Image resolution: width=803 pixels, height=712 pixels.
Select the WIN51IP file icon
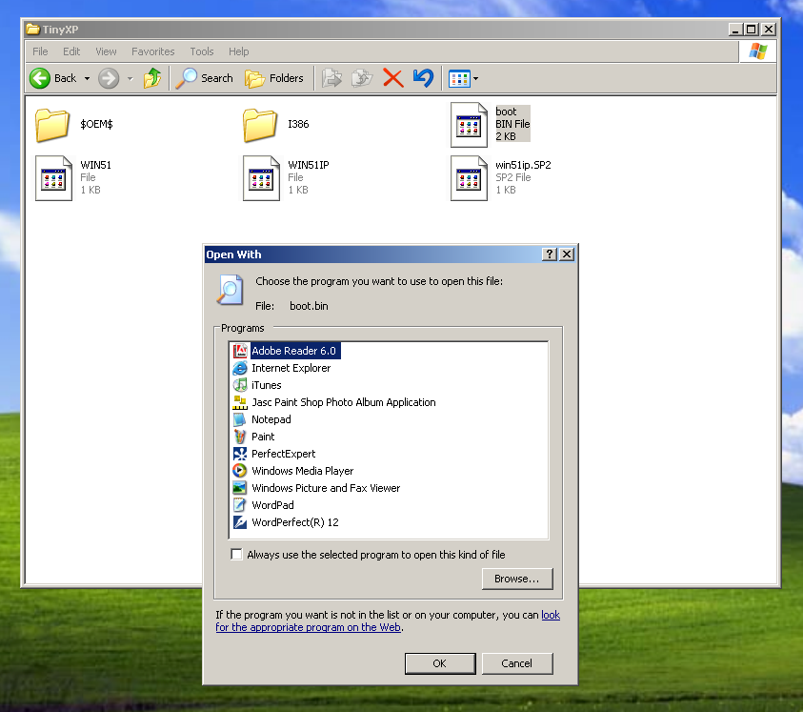[261, 178]
